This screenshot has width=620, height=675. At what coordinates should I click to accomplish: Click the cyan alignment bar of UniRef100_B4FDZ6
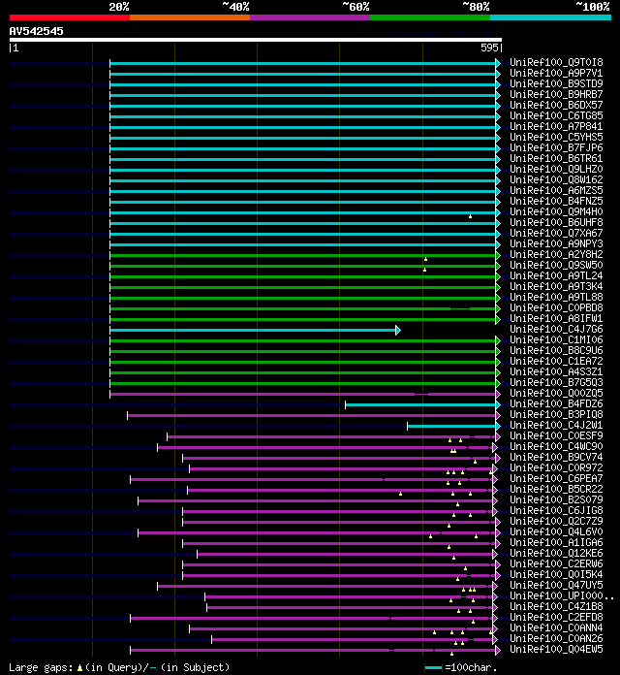(420, 405)
